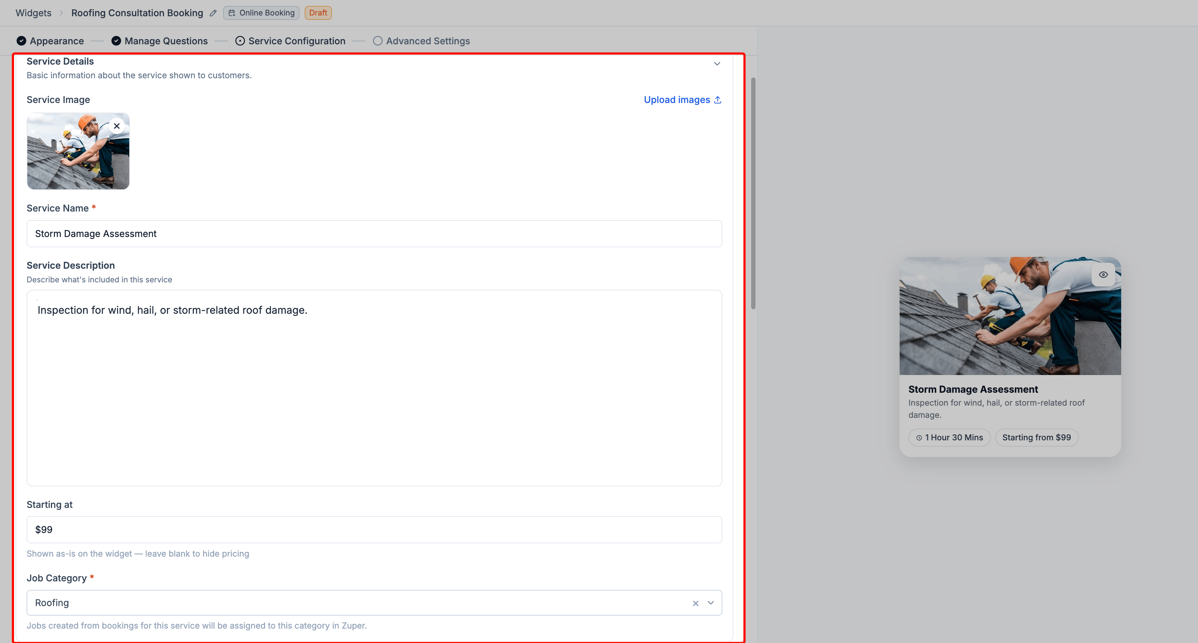Screen dimensions: 1198x643
Task: Click the preview card roofing photo
Action: pyautogui.click(x=1010, y=316)
